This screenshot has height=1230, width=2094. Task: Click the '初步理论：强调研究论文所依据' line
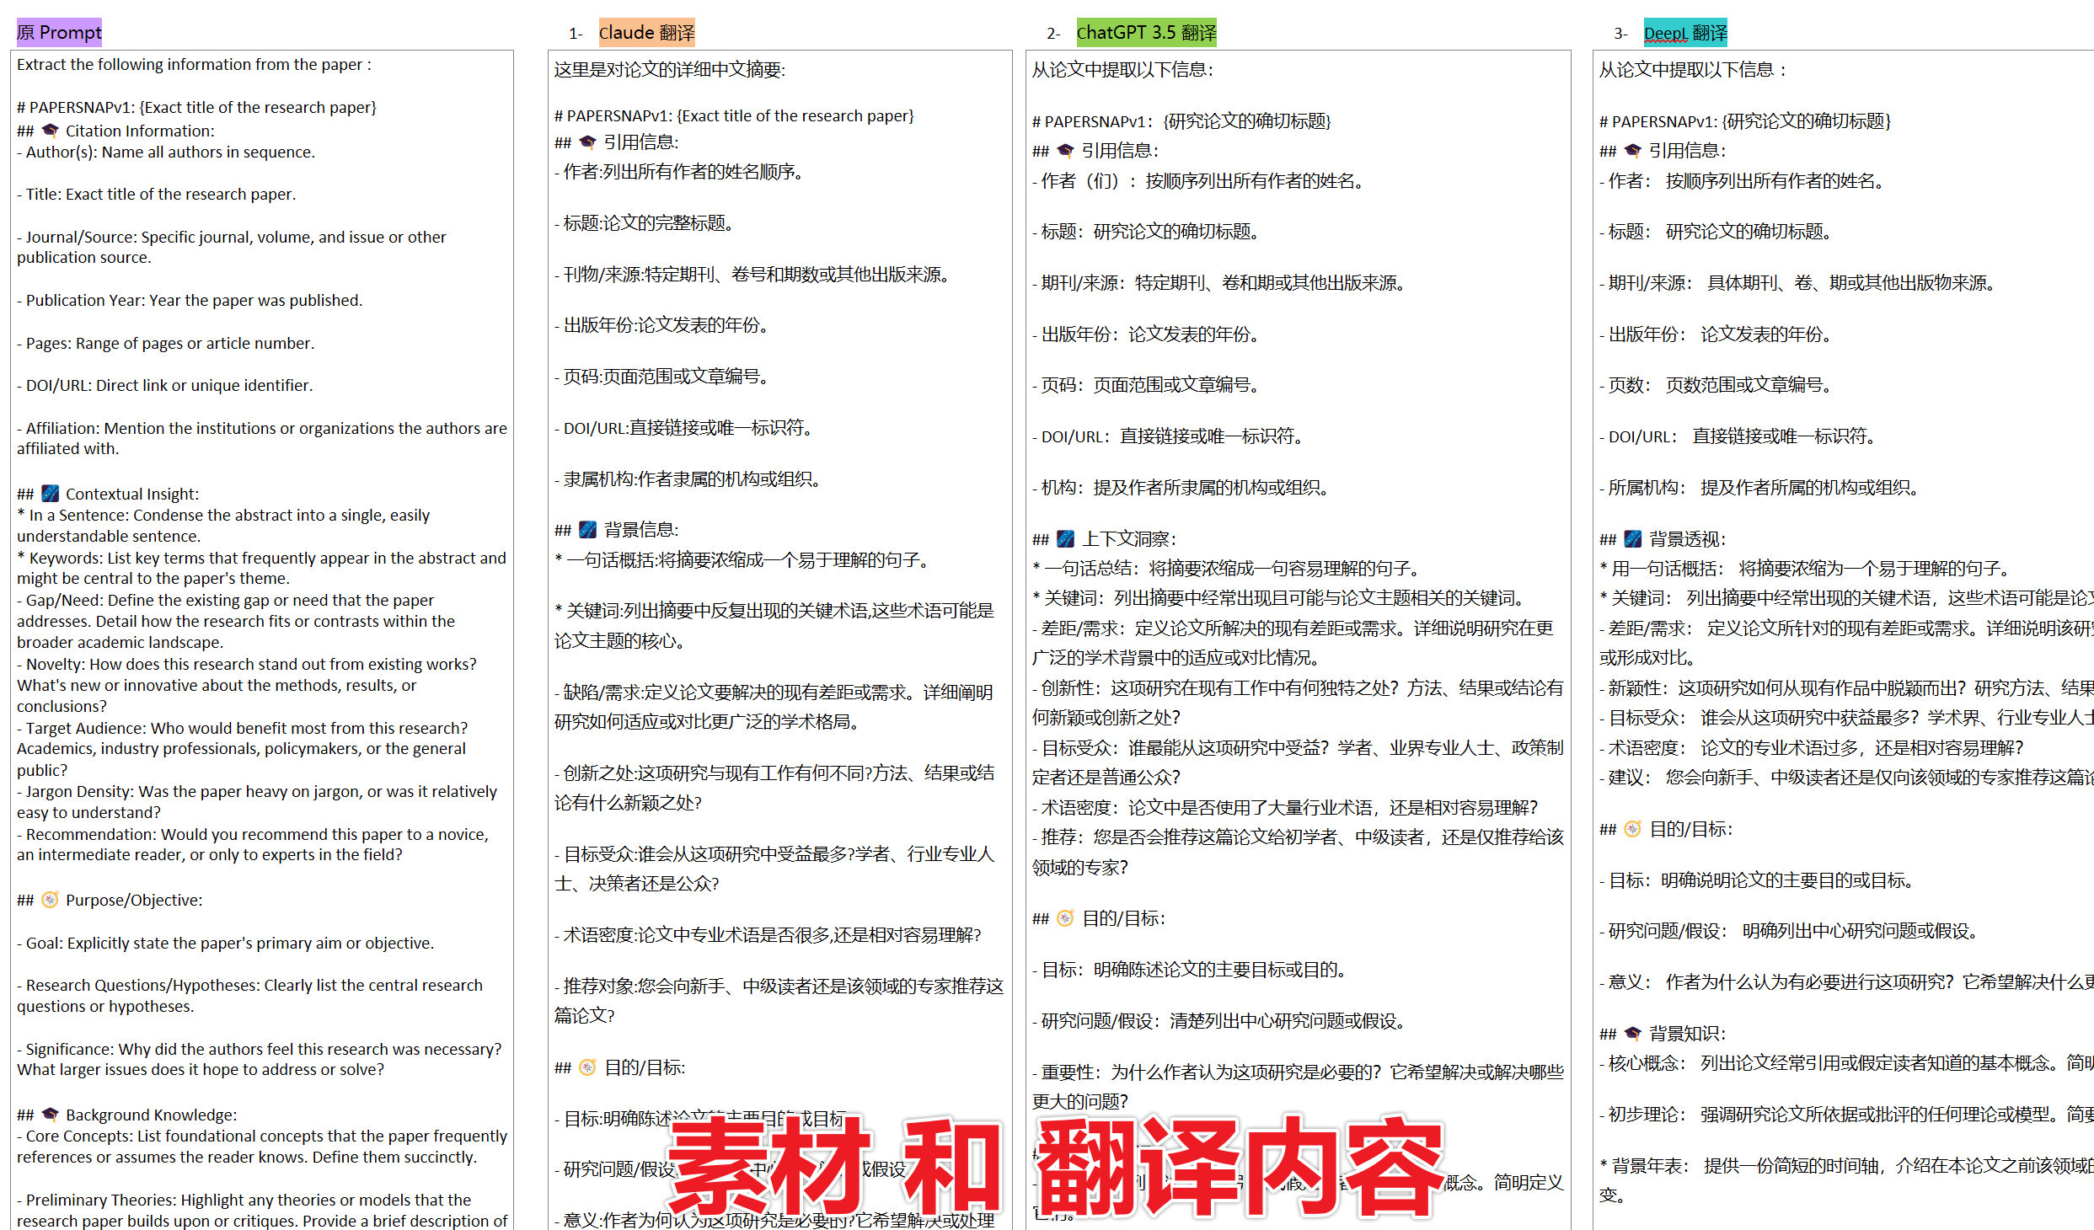click(x=1847, y=1115)
